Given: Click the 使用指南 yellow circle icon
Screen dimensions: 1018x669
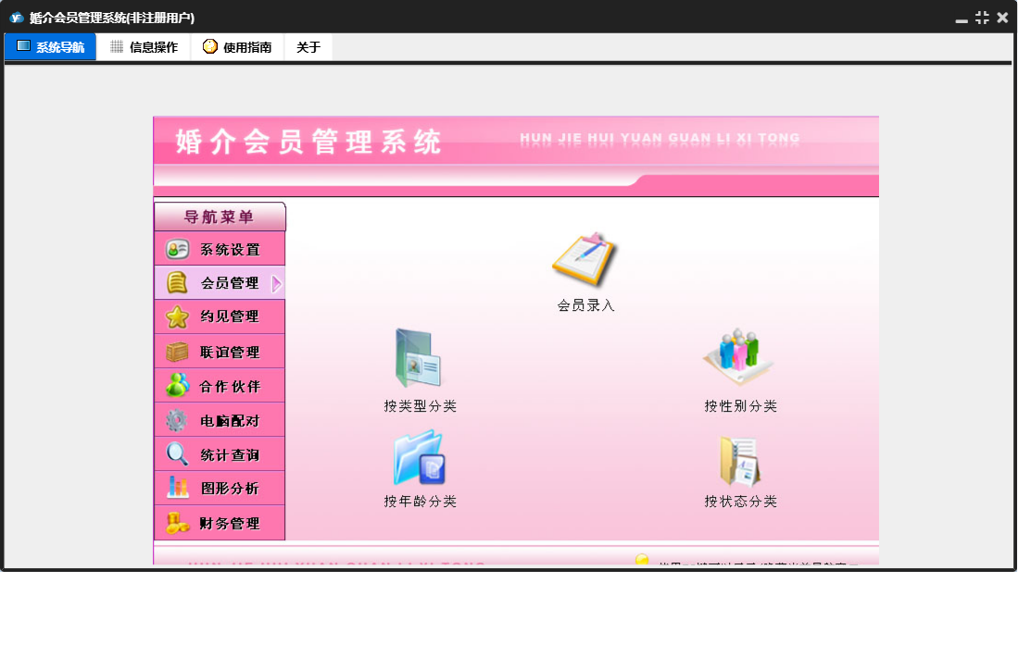Looking at the screenshot, I should click(209, 46).
